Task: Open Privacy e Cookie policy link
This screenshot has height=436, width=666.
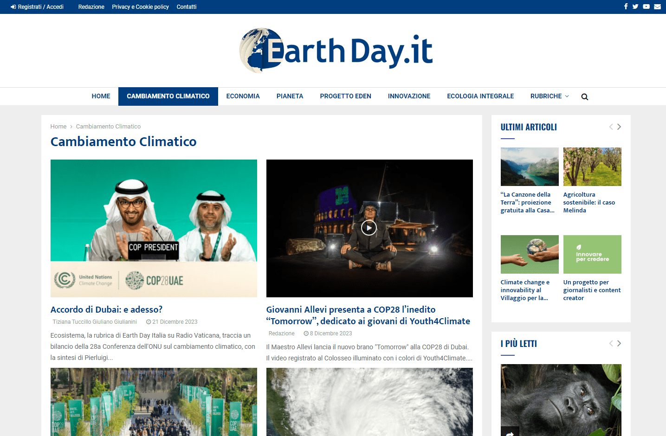Action: [x=140, y=6]
